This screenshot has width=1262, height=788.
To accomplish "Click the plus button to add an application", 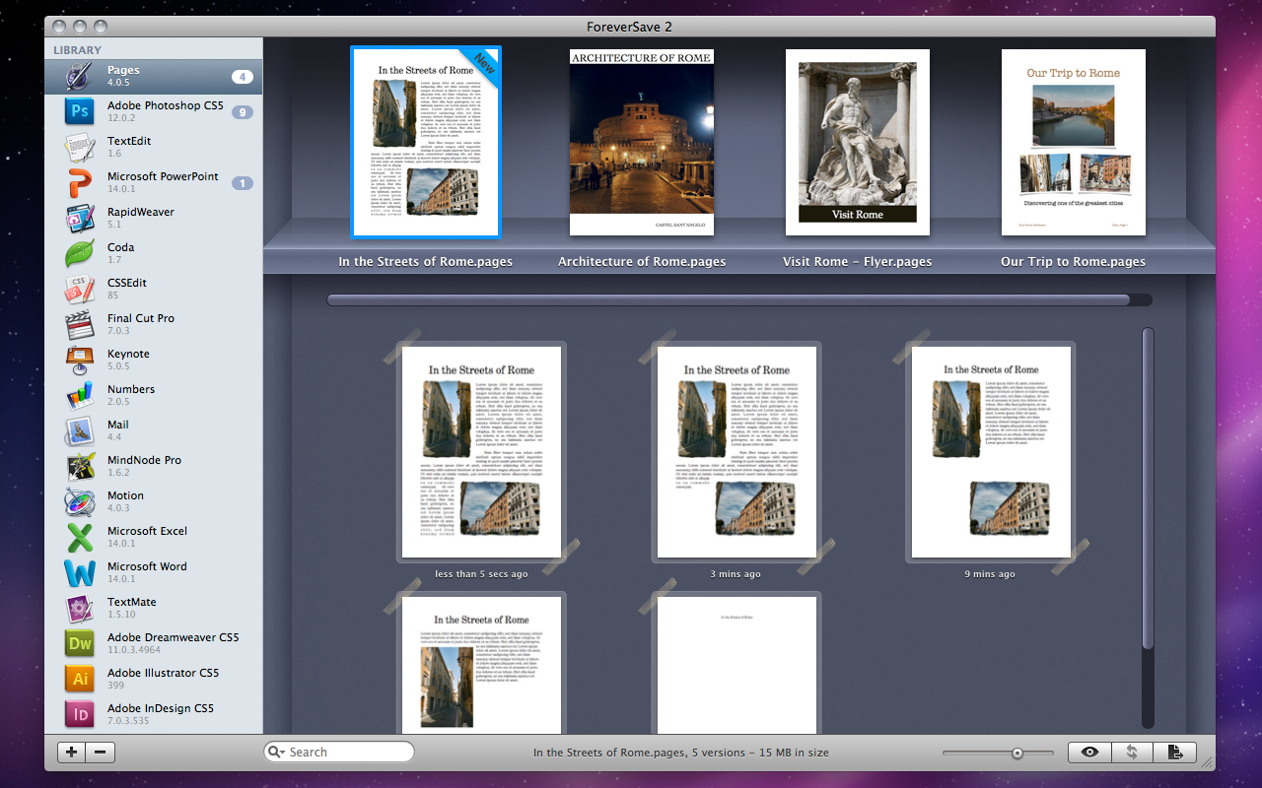I will pos(72,753).
